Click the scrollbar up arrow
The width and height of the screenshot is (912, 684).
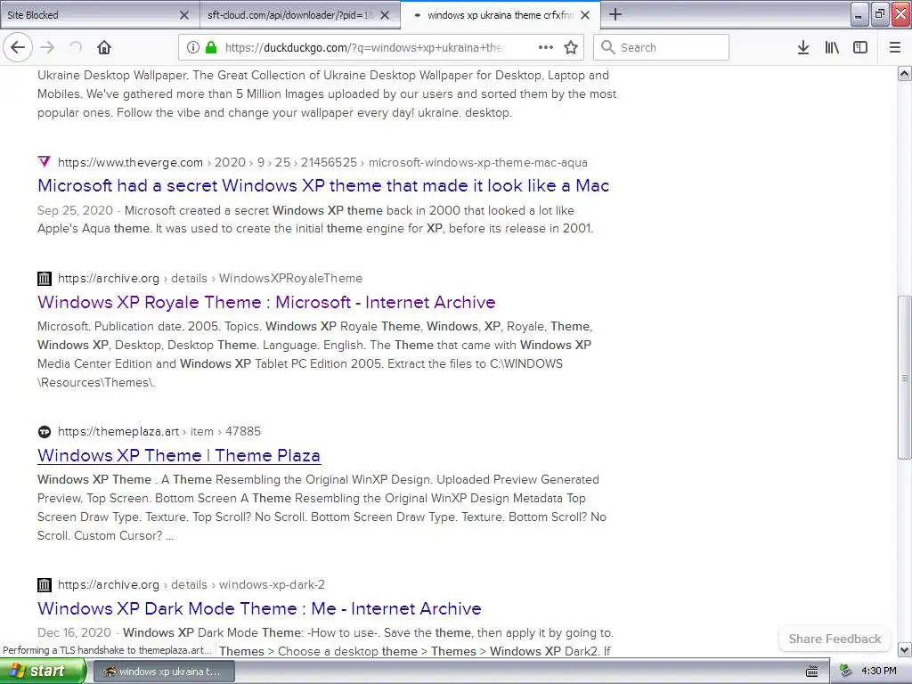[905, 73]
